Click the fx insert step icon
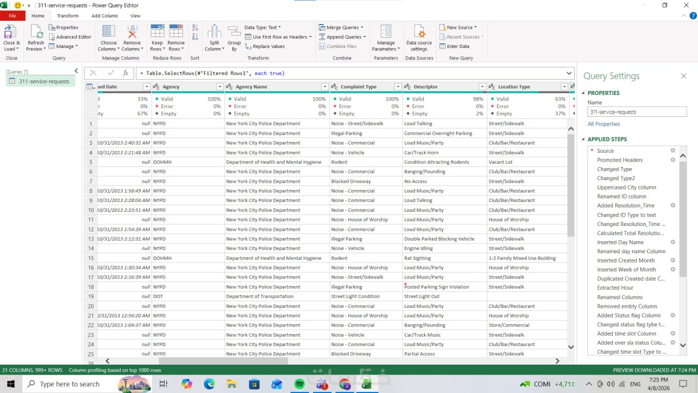698x393 pixels. pos(125,73)
